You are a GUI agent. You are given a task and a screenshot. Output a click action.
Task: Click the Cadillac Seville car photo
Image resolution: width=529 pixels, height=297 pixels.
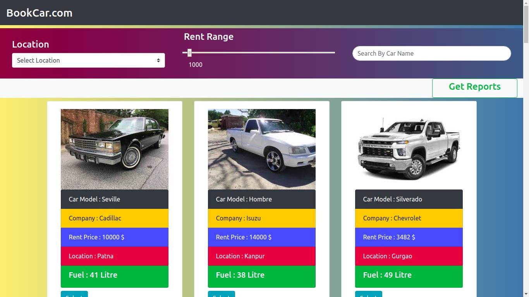click(x=115, y=149)
